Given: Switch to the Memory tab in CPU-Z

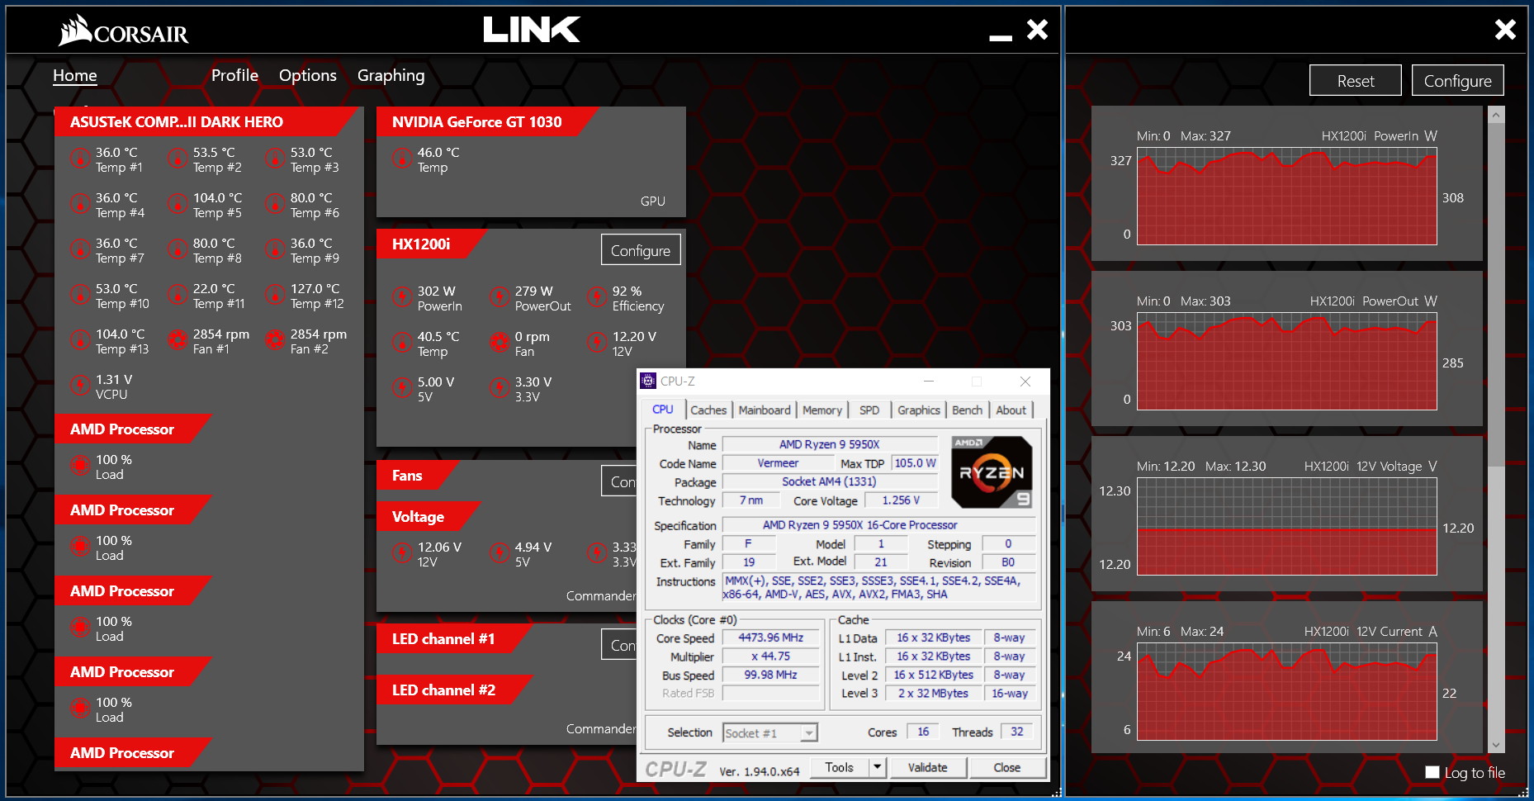Looking at the screenshot, I should 822,410.
